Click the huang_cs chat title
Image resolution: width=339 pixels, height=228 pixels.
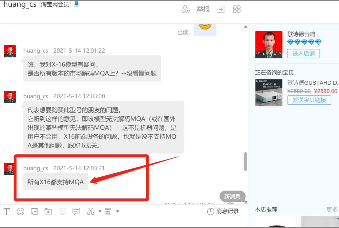click(20, 4)
